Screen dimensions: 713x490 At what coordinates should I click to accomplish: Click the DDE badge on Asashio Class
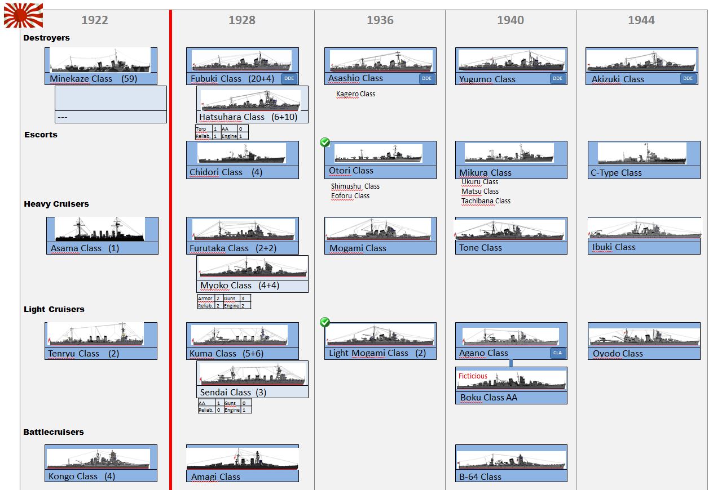pyautogui.click(x=427, y=78)
